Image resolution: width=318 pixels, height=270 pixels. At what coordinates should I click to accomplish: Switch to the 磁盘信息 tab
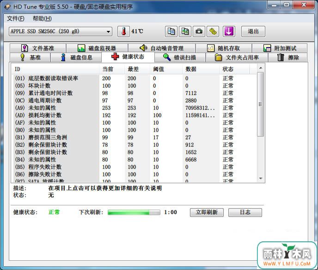76,58
